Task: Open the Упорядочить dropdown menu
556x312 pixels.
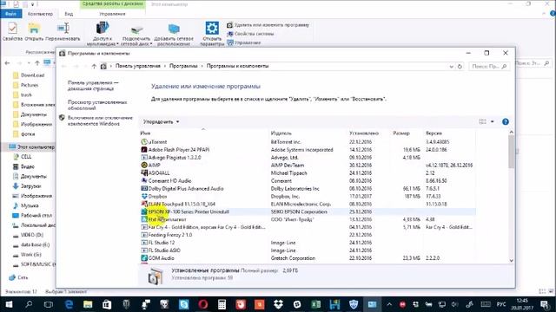Action: (161, 121)
